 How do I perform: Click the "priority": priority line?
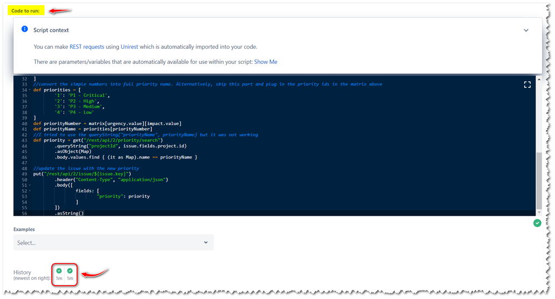(x=123, y=196)
